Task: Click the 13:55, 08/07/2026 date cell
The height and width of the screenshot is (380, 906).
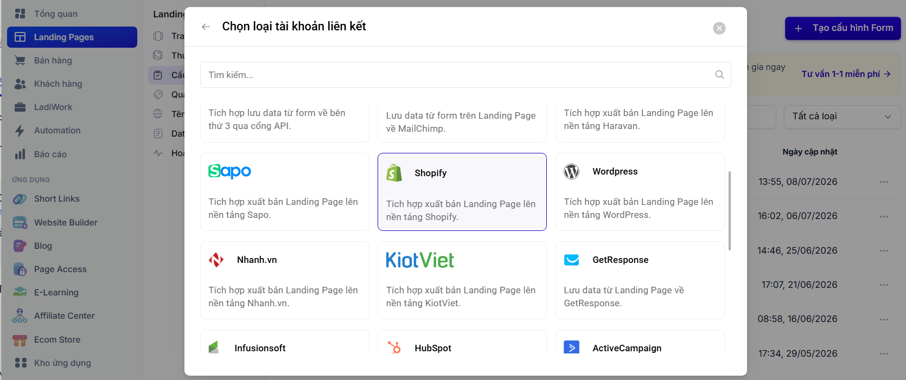Action: click(798, 182)
